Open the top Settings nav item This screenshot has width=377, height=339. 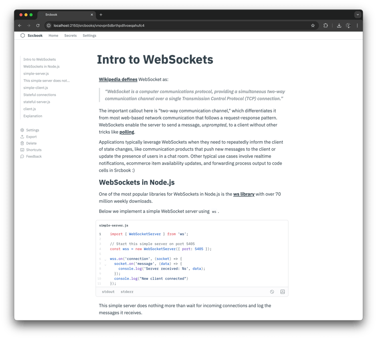click(90, 35)
